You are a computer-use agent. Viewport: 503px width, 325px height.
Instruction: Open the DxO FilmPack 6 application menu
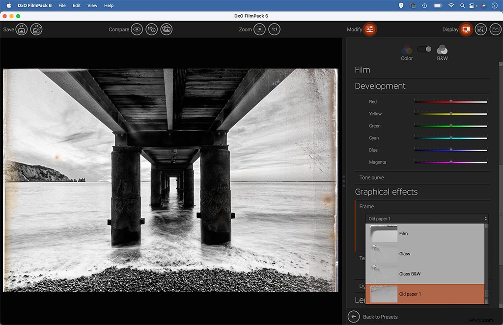pos(34,5)
